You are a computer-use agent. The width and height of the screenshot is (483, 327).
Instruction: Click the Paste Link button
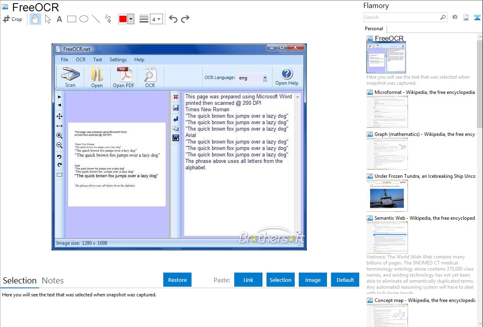tap(248, 280)
